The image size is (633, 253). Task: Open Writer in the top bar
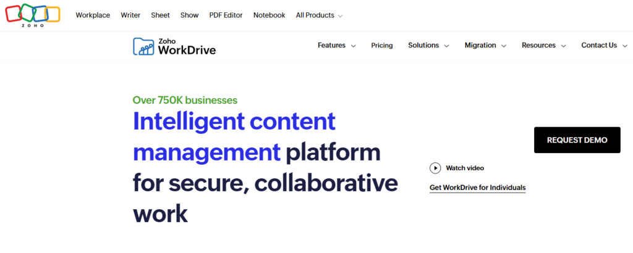click(x=130, y=15)
